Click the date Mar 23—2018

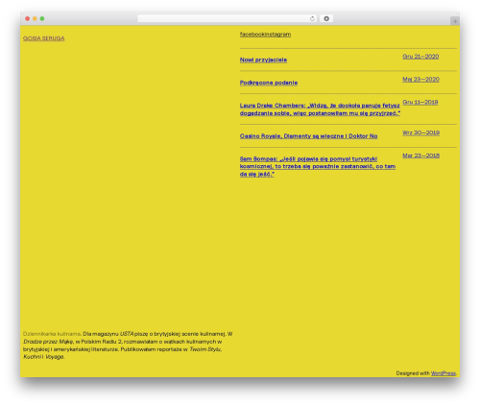pos(420,155)
